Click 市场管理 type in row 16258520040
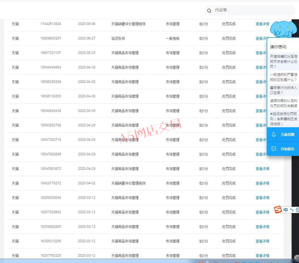299x263 pixels. 172,198
